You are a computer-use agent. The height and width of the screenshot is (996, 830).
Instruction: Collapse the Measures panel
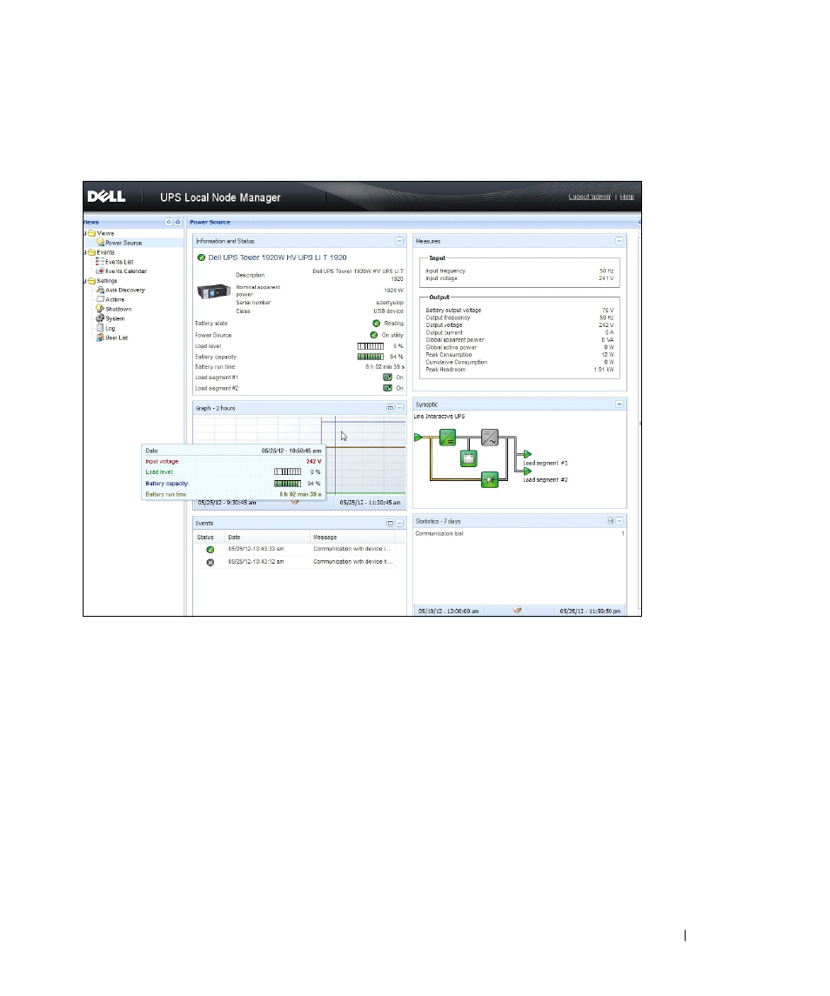click(x=619, y=241)
